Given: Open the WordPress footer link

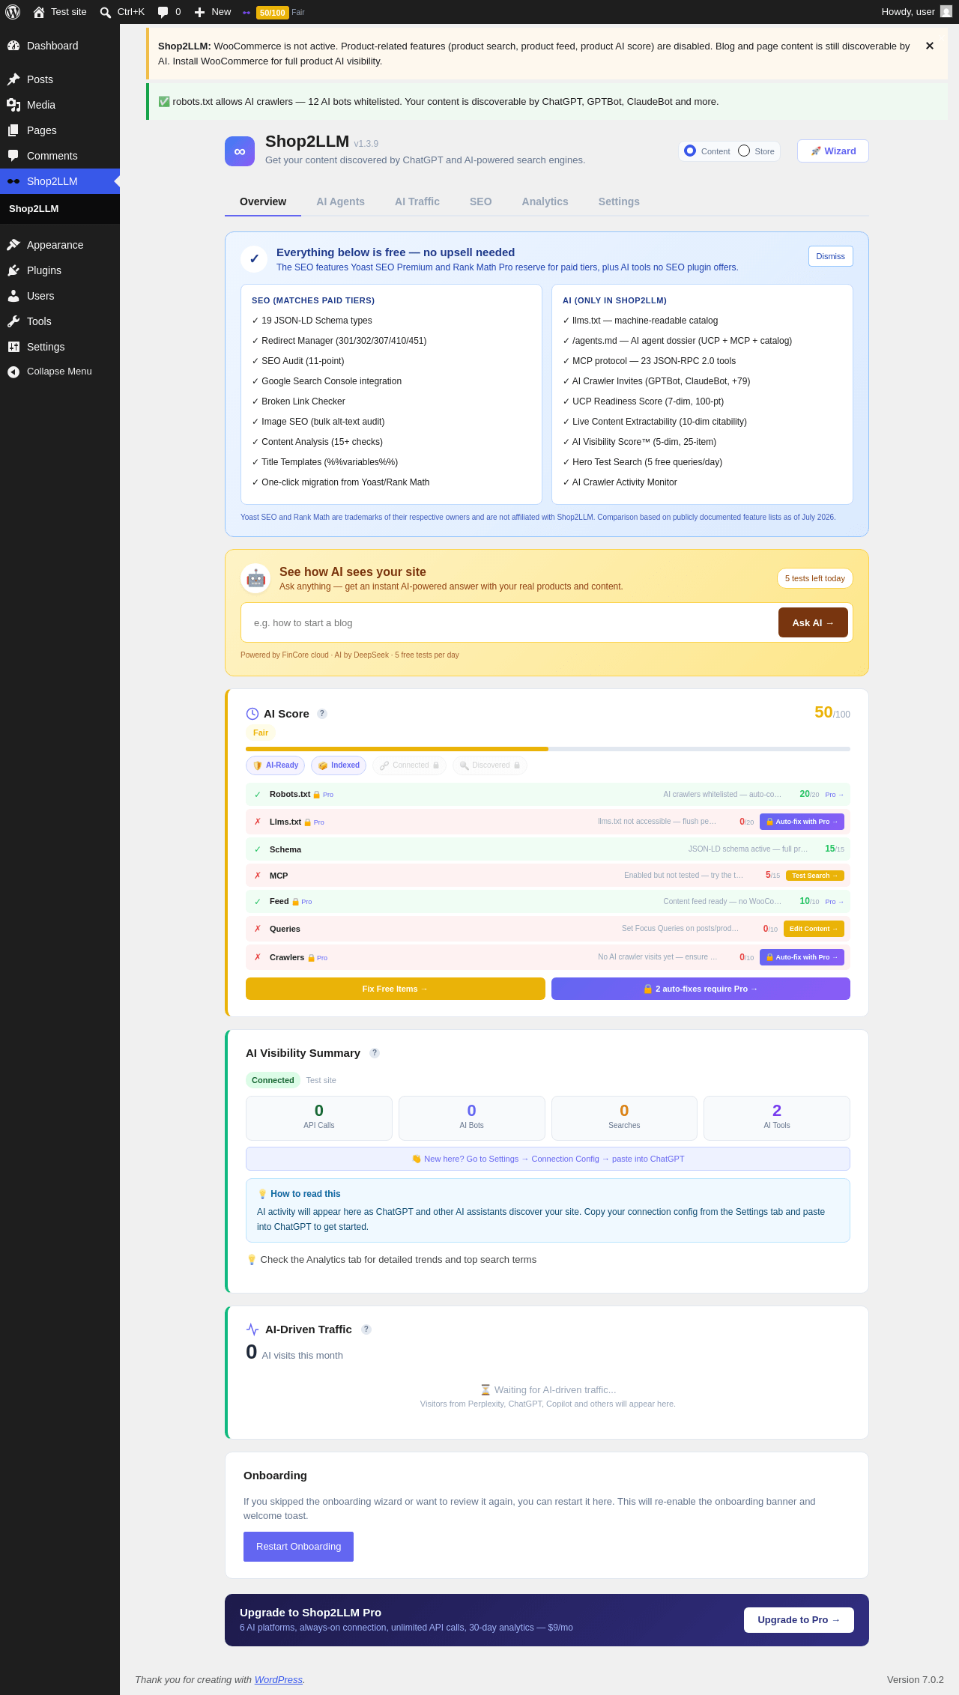Looking at the screenshot, I should tap(279, 1680).
